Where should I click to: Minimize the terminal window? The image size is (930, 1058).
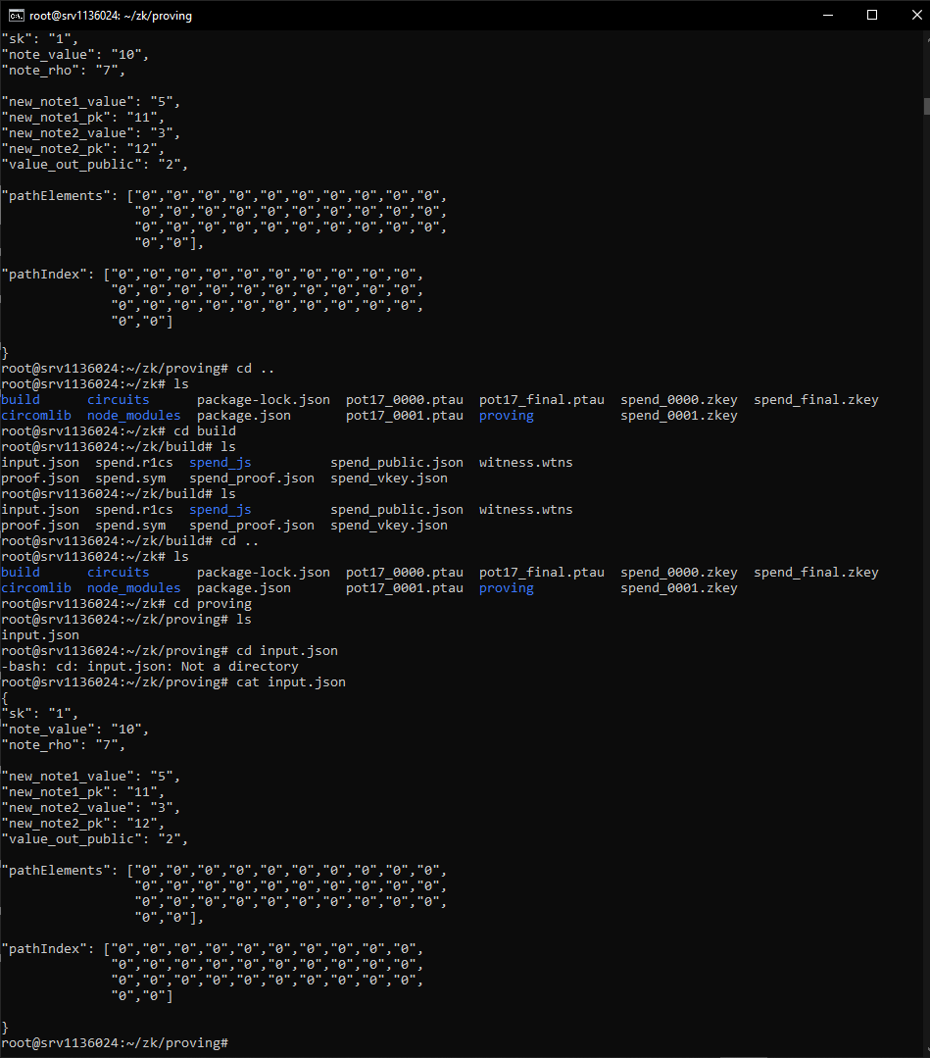(828, 15)
